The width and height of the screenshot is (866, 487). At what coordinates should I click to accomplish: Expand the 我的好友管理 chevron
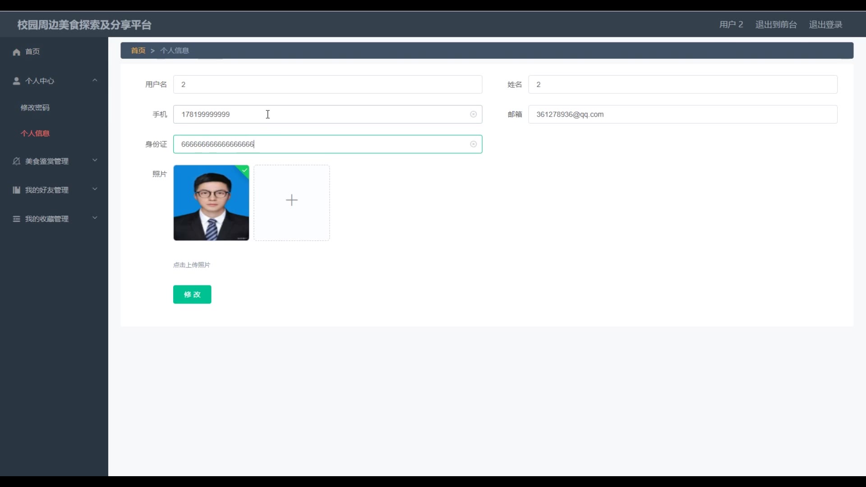(95, 189)
